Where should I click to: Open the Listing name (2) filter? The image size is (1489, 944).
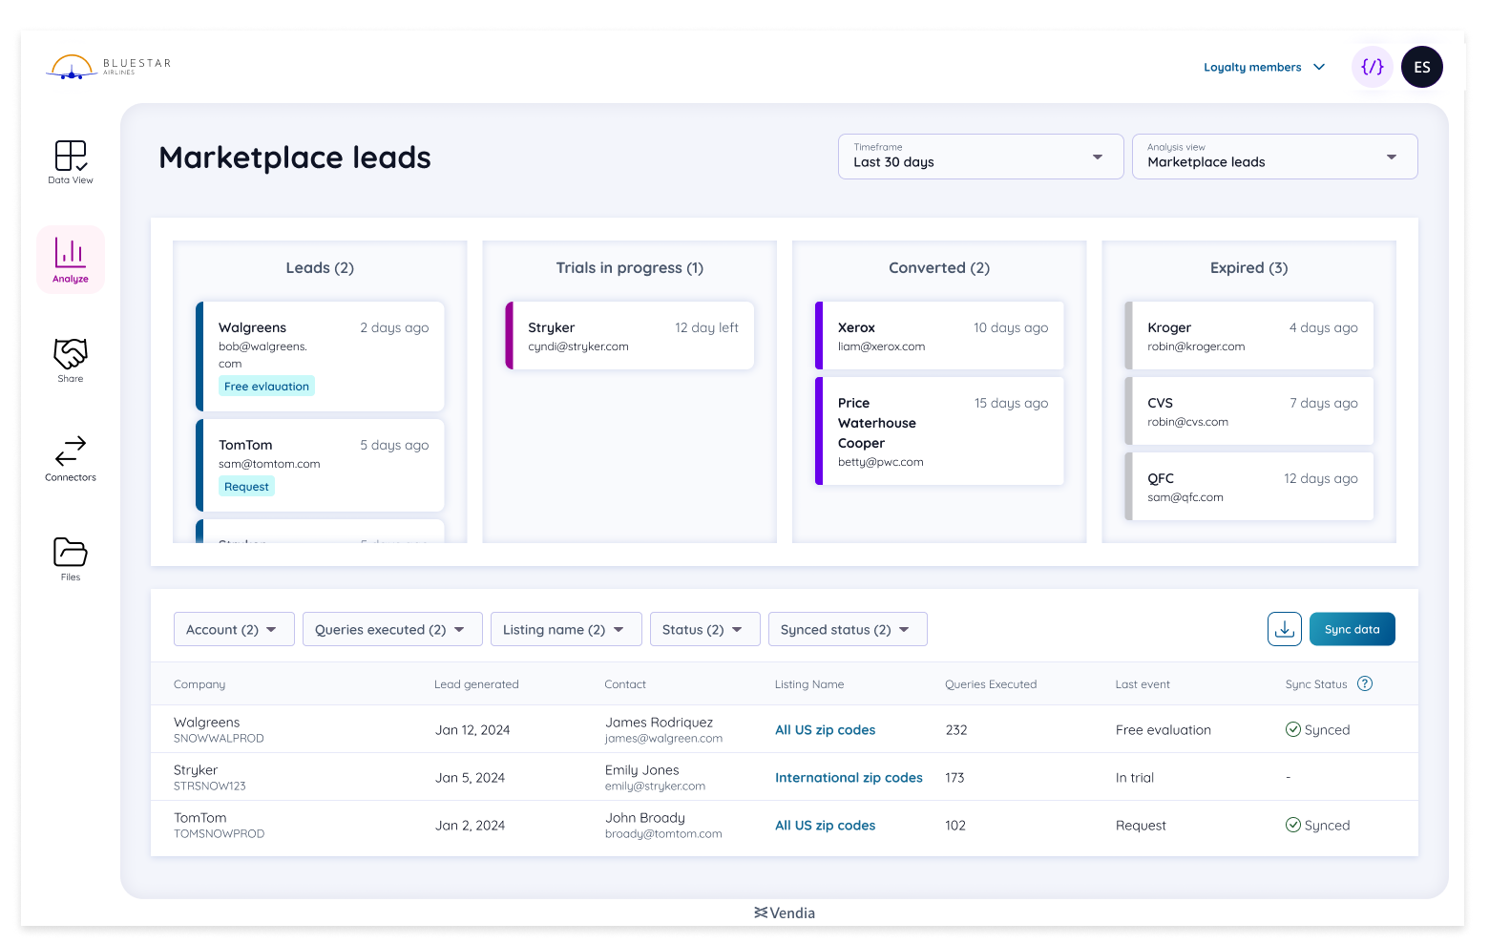(566, 629)
